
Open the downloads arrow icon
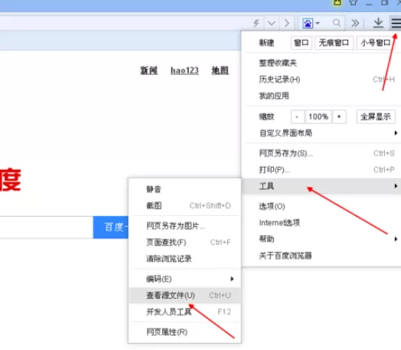coord(378,23)
